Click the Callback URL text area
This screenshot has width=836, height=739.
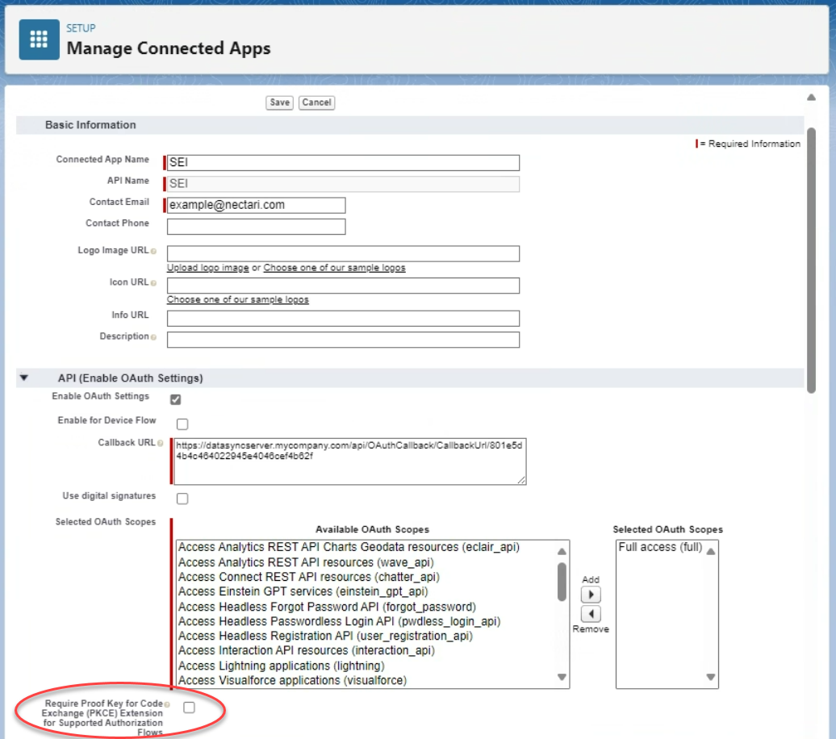tap(349, 461)
